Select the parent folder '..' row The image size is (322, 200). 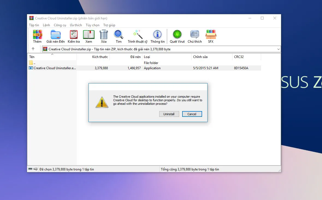(x=144, y=63)
